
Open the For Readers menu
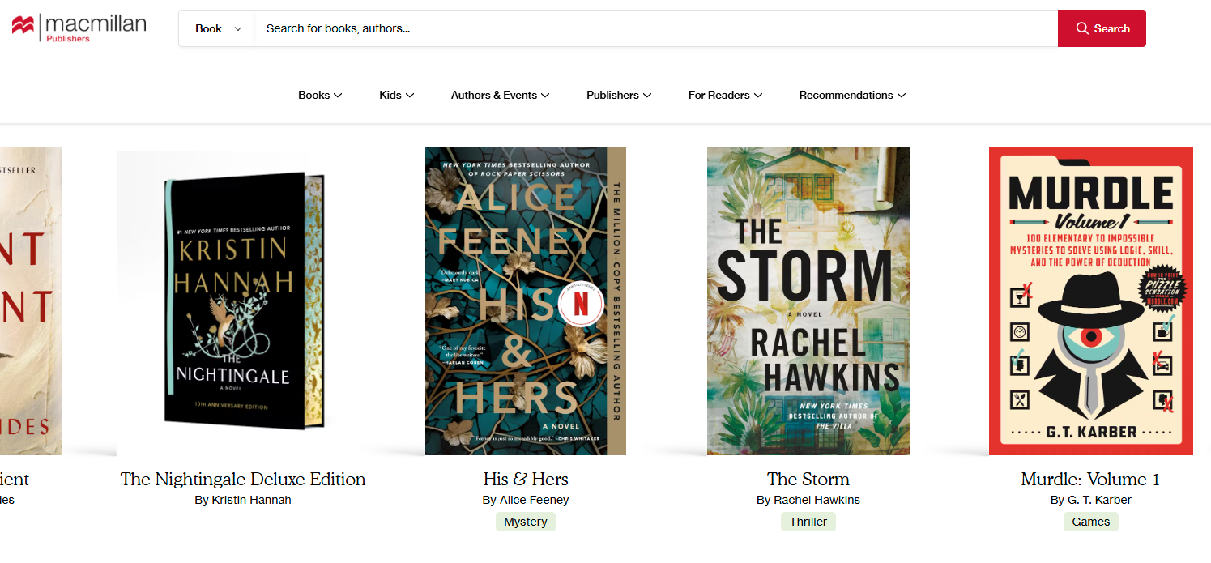tap(724, 95)
